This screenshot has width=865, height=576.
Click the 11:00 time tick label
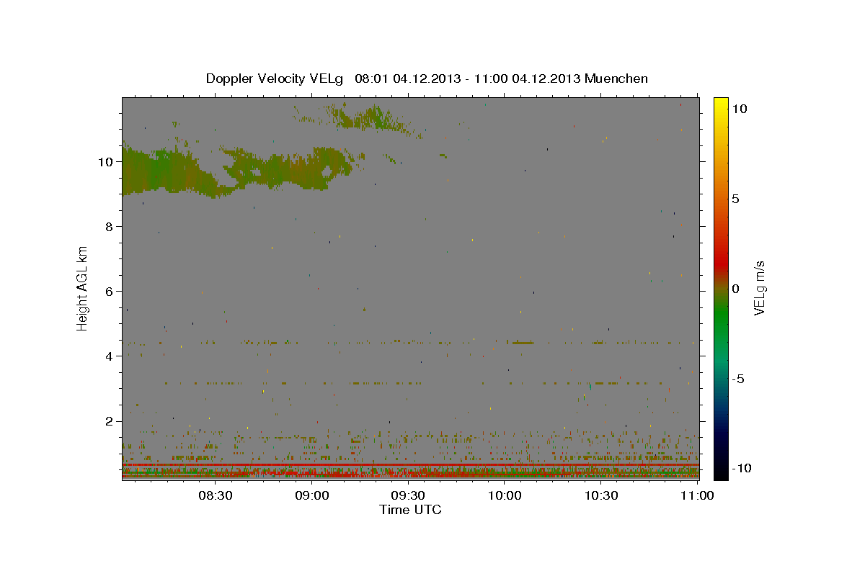(697, 495)
